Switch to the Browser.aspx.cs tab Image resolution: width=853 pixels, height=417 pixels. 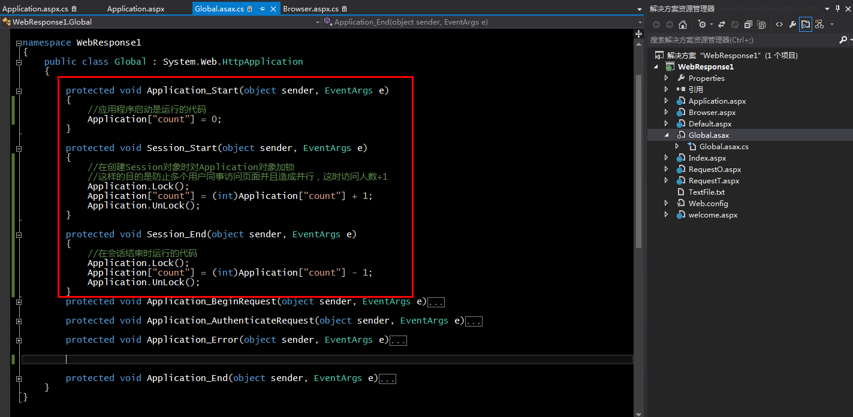point(311,8)
